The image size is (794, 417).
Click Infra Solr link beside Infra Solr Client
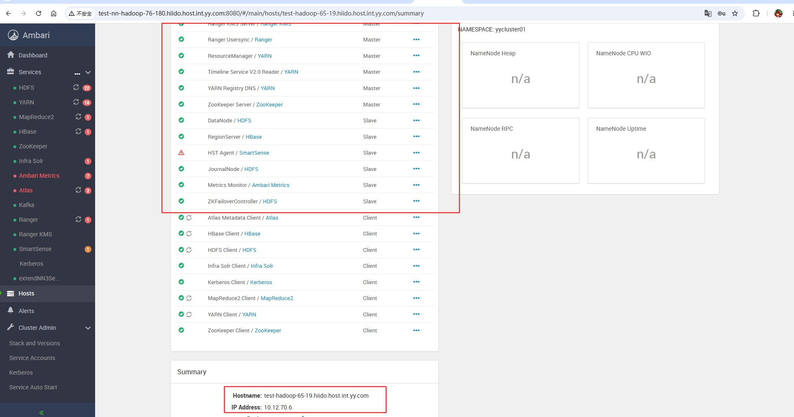(262, 266)
